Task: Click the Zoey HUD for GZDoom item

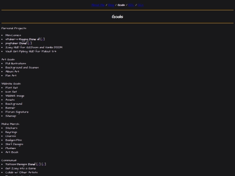Action: [x=34, y=47]
